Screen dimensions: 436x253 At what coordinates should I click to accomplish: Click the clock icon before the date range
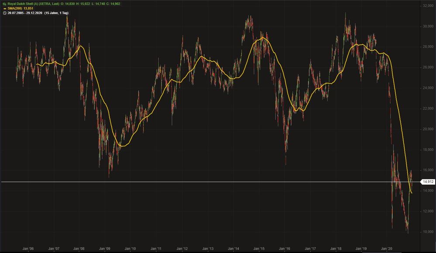4,13
